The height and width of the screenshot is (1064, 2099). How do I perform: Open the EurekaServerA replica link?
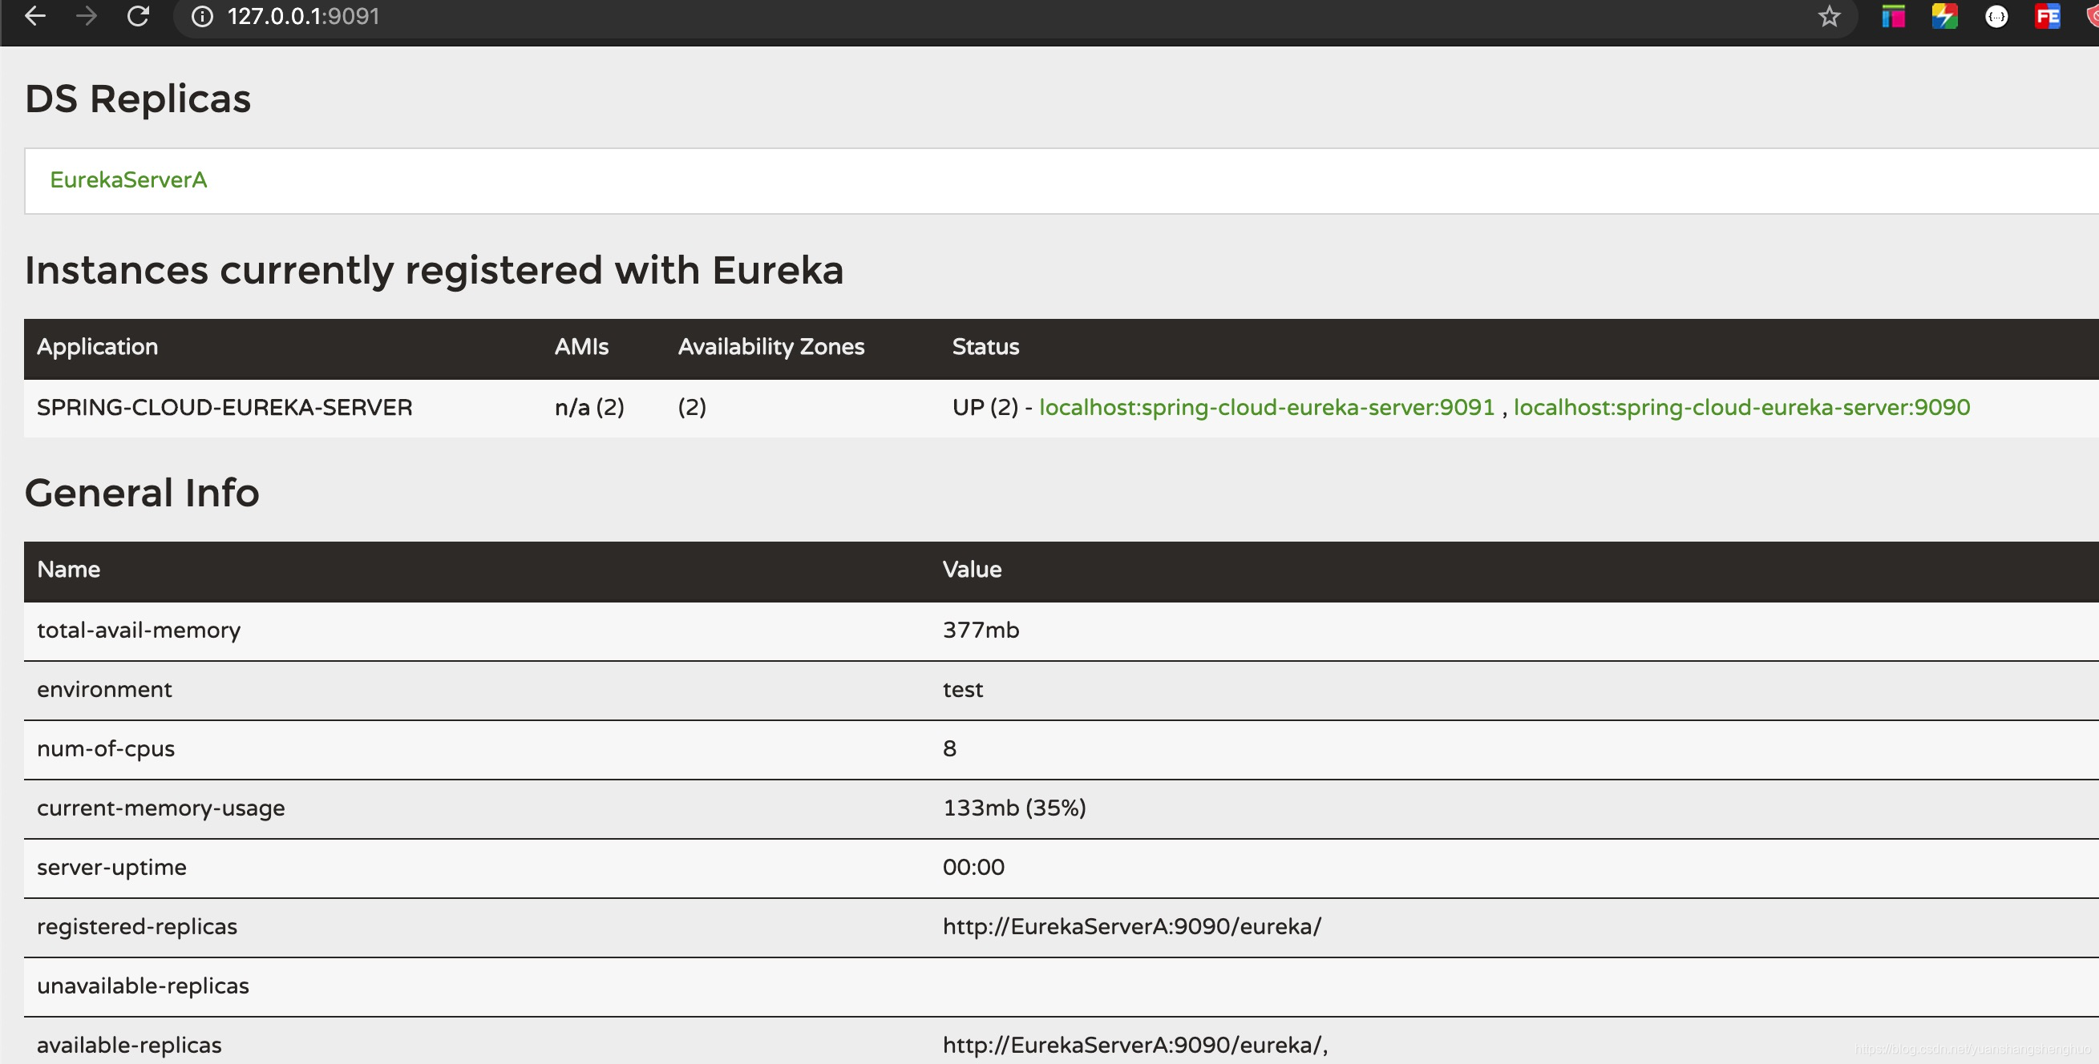click(129, 180)
